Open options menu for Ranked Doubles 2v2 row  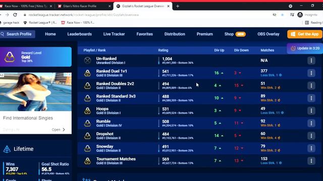pyautogui.click(x=311, y=85)
